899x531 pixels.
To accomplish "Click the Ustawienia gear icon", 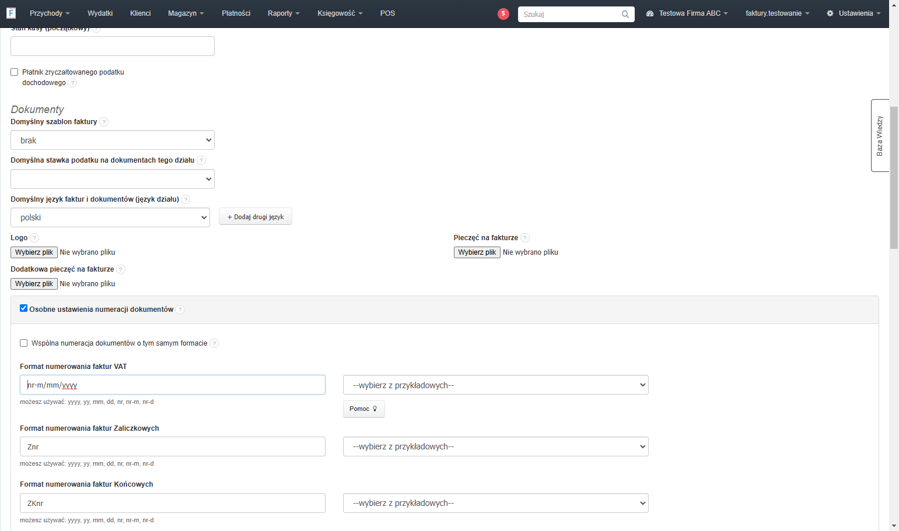I will point(830,13).
